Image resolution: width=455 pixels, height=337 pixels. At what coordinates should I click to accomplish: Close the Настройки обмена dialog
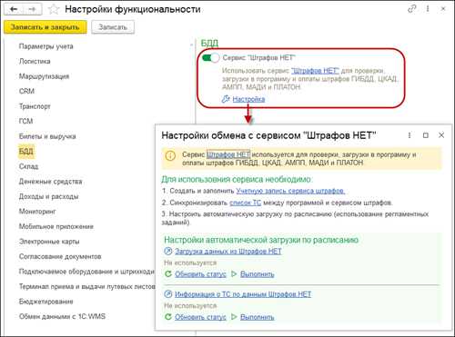441,135
